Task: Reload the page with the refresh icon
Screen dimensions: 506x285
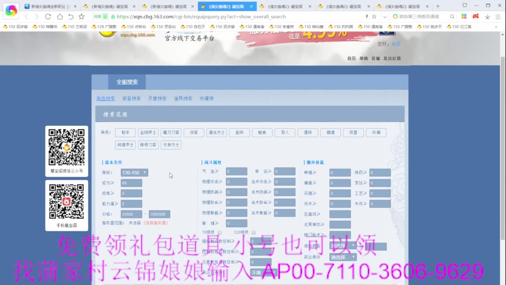Action: [48, 17]
